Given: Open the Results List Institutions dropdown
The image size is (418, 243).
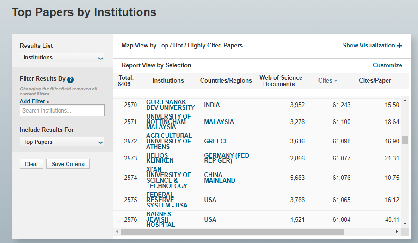Looking at the screenshot, I should click(x=62, y=58).
